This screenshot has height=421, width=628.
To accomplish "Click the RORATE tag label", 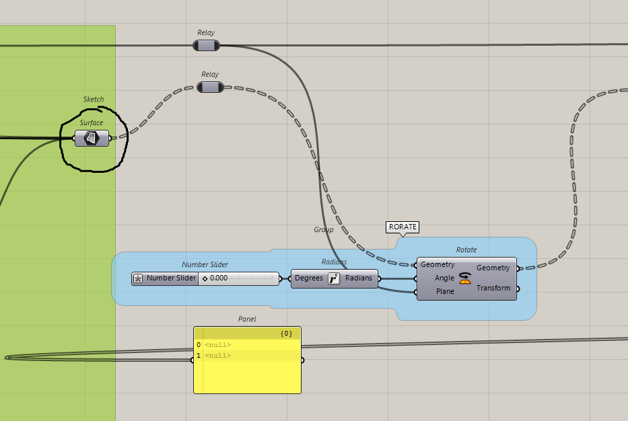I will 403,227.
